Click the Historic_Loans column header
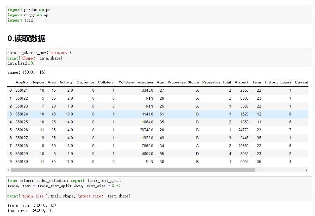Screen dimensions: 315x216 click(278, 82)
